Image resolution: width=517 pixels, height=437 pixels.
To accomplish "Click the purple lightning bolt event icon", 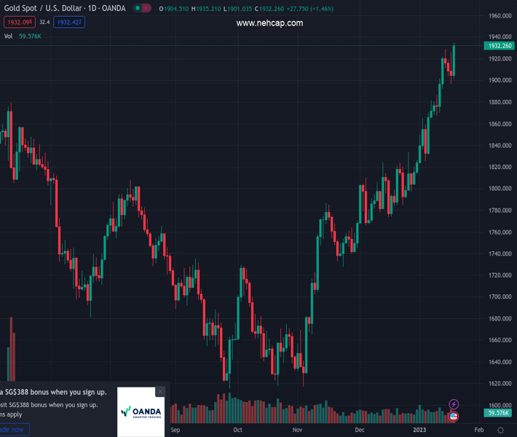I will [454, 404].
